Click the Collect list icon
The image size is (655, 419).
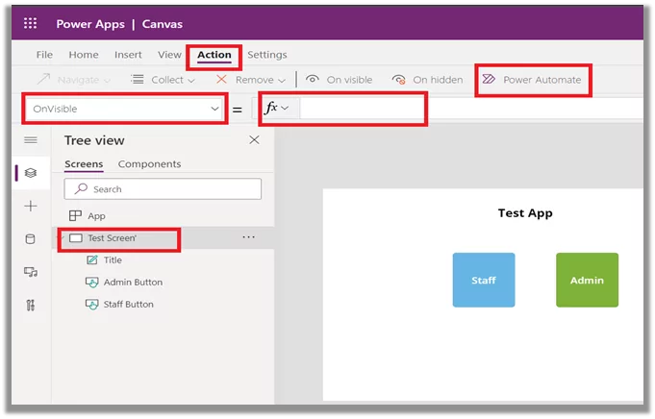click(138, 80)
